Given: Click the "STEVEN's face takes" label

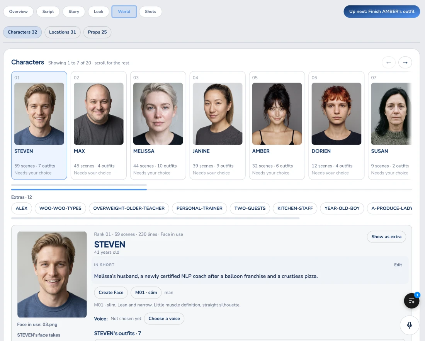Looking at the screenshot, I should tap(39, 335).
